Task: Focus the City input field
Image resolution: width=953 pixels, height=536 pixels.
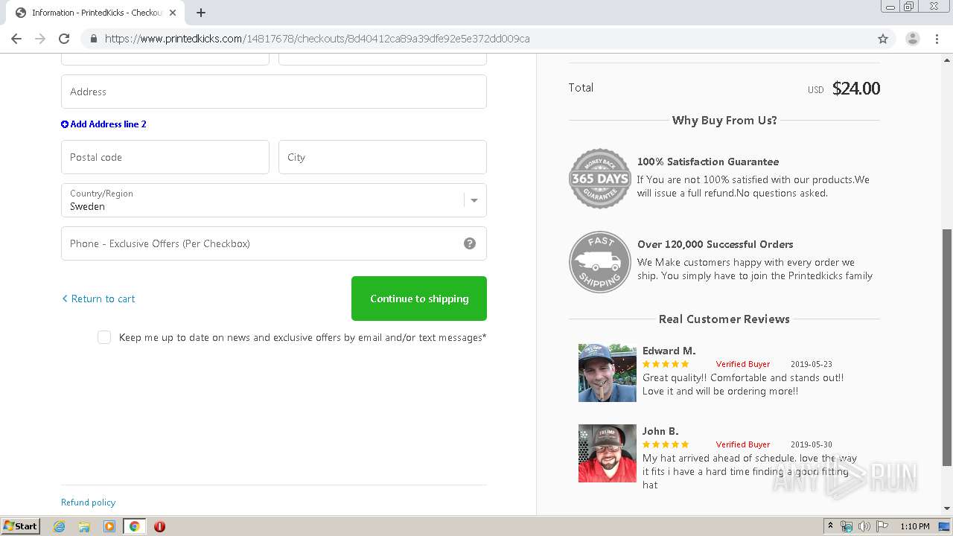Action: pyautogui.click(x=383, y=157)
